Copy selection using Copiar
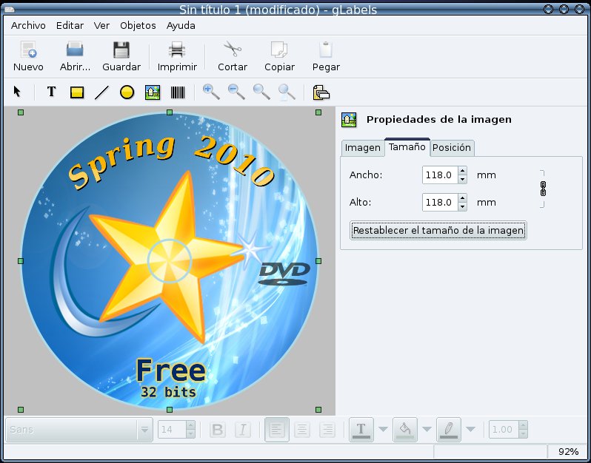This screenshot has height=463, width=591. (x=279, y=50)
